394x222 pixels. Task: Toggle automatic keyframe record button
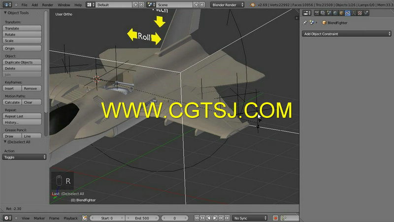(x=275, y=218)
